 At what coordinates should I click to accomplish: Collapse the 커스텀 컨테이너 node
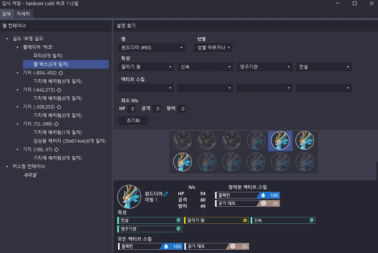[7, 166]
